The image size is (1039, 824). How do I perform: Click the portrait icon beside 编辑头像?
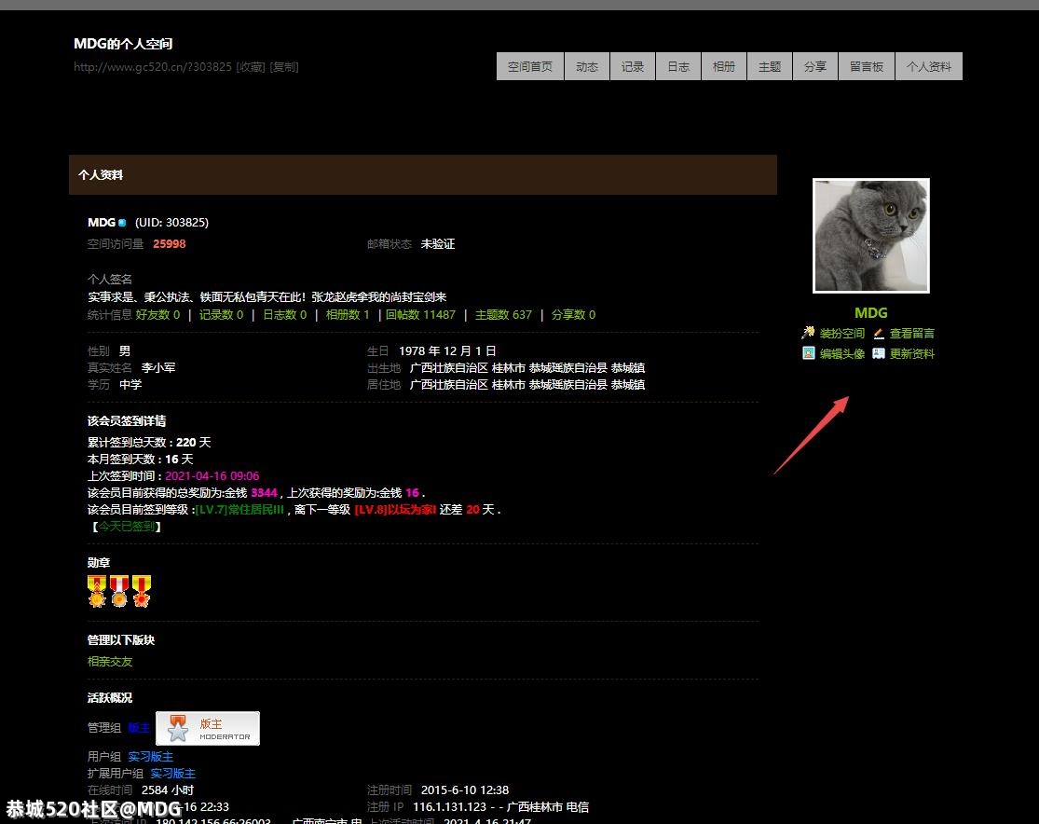(808, 353)
